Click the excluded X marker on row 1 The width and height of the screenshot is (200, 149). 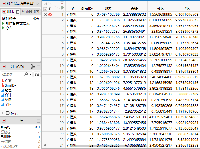46,15
